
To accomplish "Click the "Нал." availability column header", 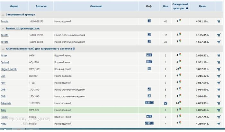I will tap(166, 6).
